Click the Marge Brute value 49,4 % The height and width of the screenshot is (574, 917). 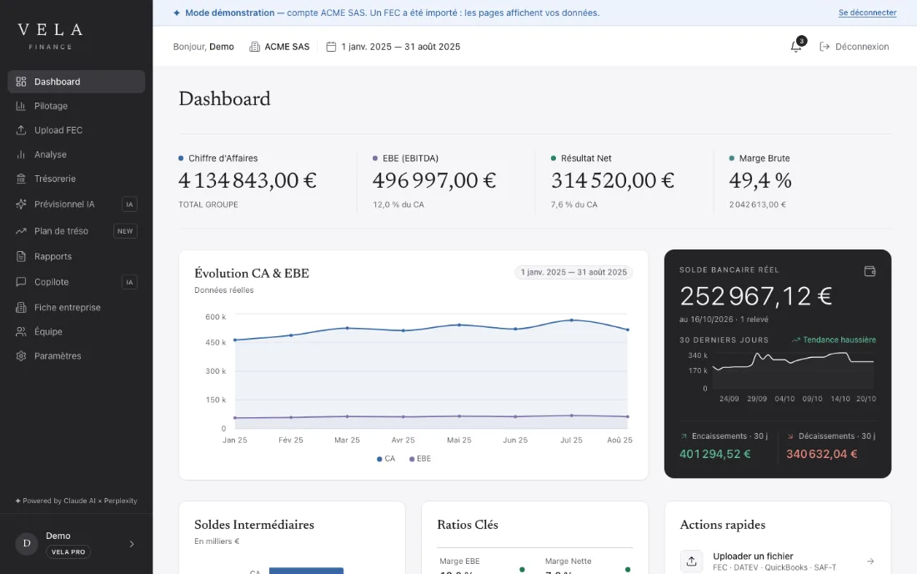(760, 180)
